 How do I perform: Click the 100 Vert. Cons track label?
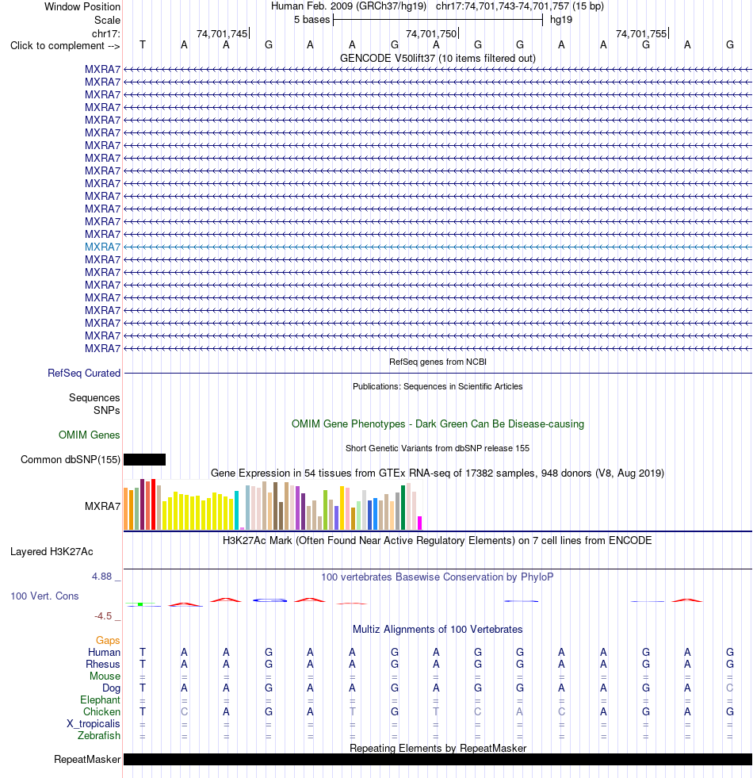pos(44,596)
